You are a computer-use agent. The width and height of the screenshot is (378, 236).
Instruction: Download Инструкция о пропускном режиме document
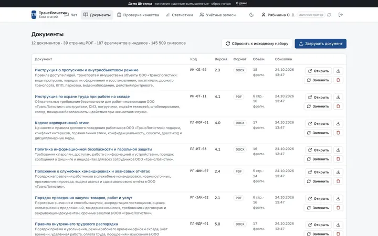click(x=338, y=71)
